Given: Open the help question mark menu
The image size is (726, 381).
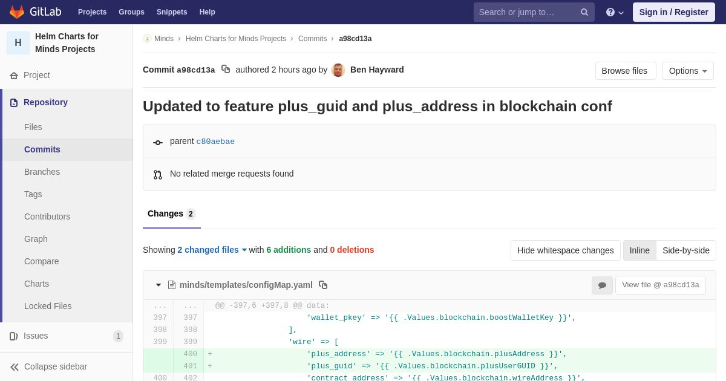Looking at the screenshot, I should coord(615,12).
